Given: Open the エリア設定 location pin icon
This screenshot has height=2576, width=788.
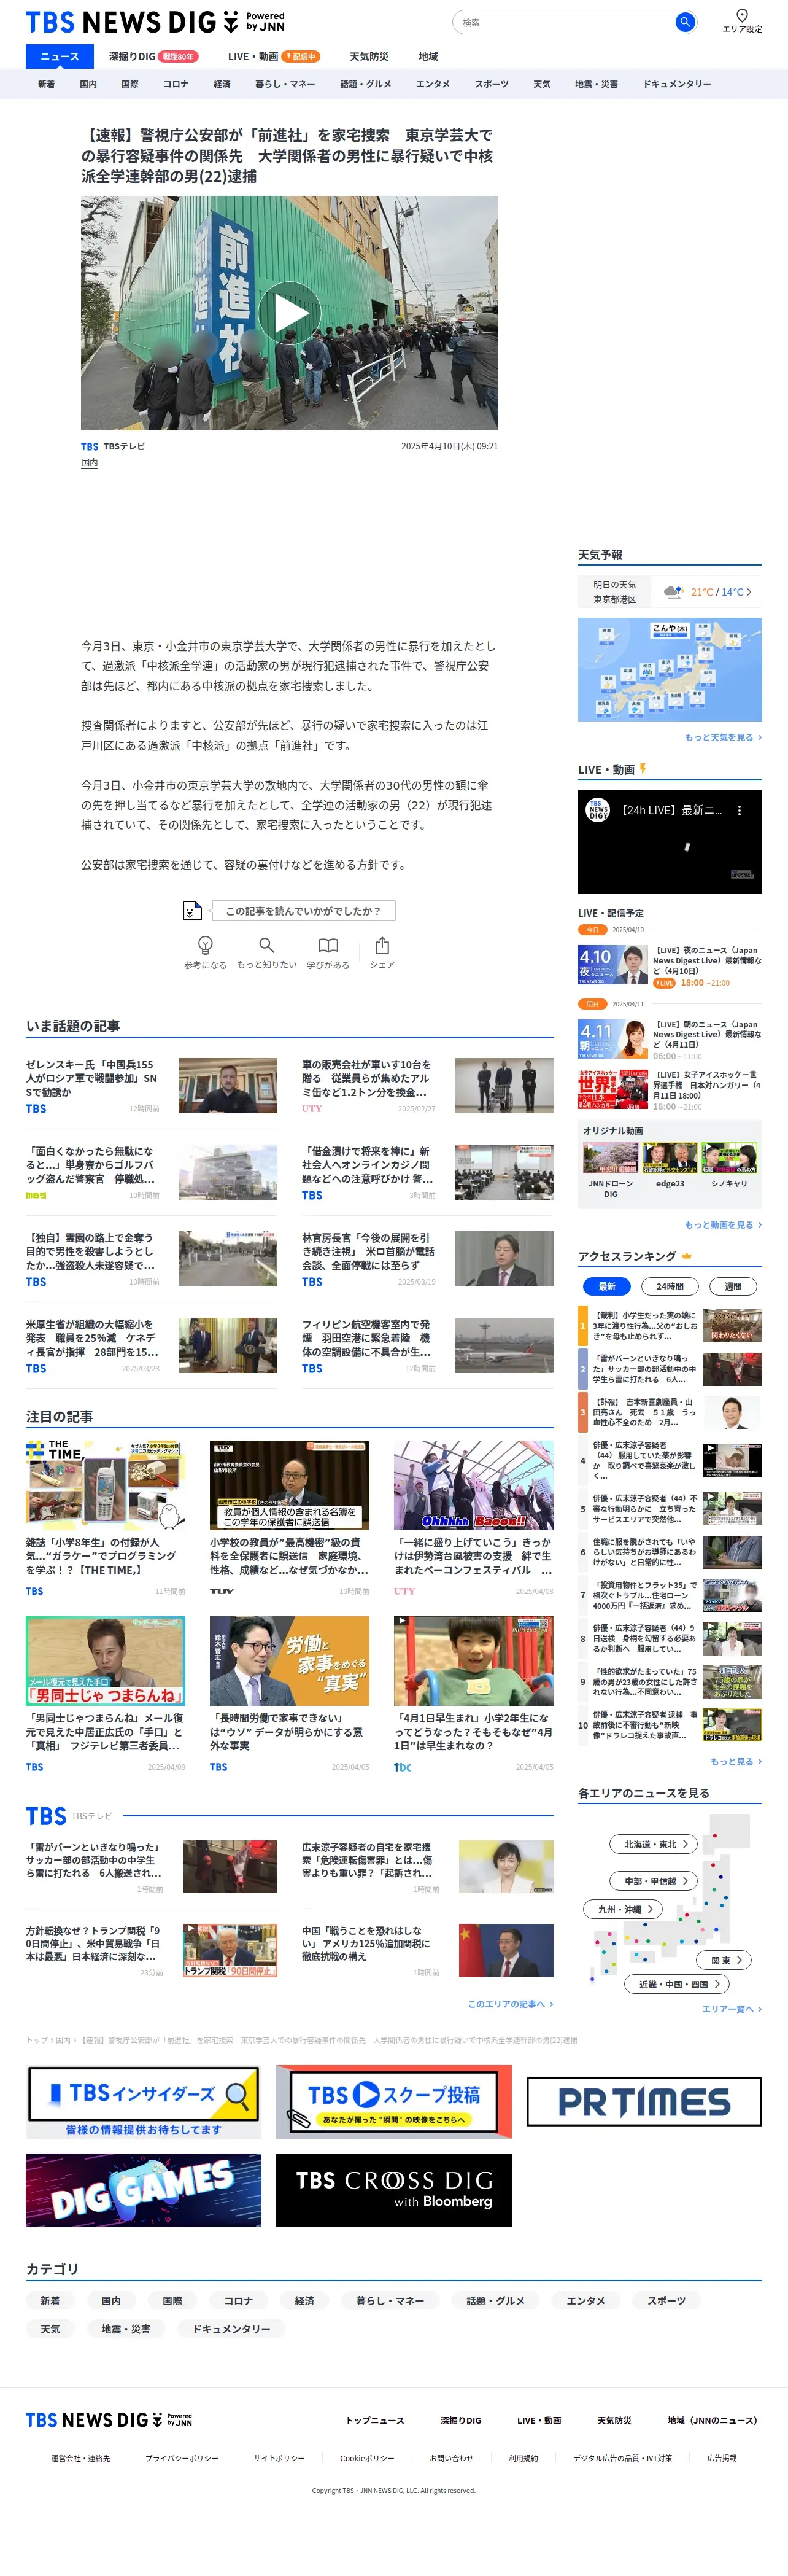Looking at the screenshot, I should (x=742, y=16).
